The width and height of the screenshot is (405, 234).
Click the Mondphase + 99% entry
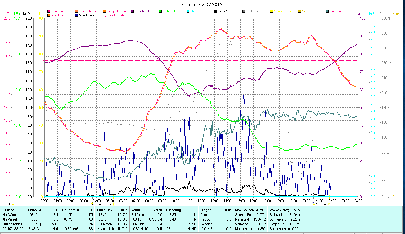tap(250, 228)
